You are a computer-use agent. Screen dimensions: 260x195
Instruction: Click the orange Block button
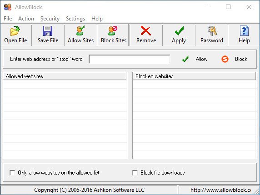coord(234,59)
